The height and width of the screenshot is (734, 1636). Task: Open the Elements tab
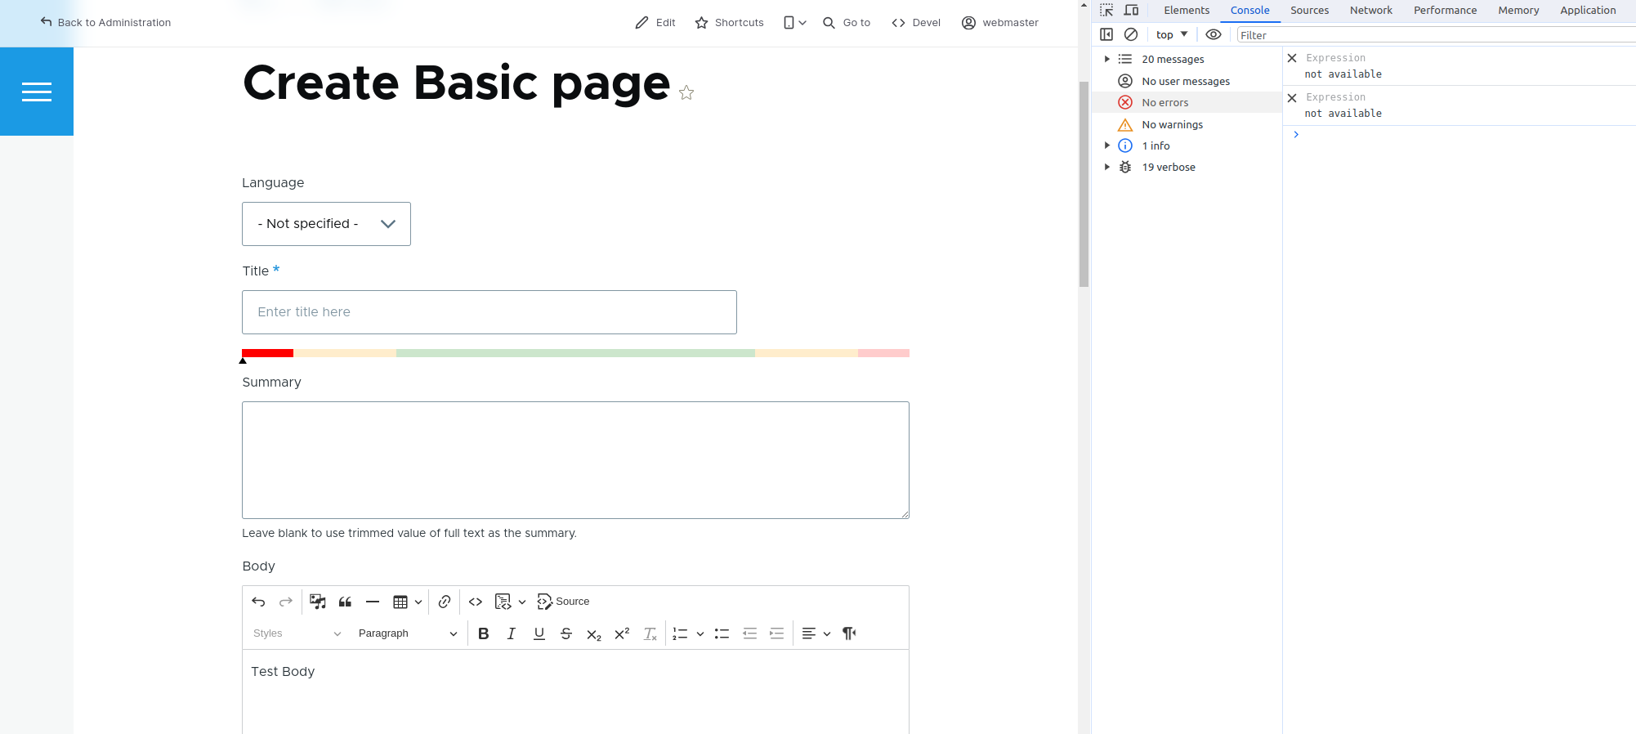[x=1186, y=11]
